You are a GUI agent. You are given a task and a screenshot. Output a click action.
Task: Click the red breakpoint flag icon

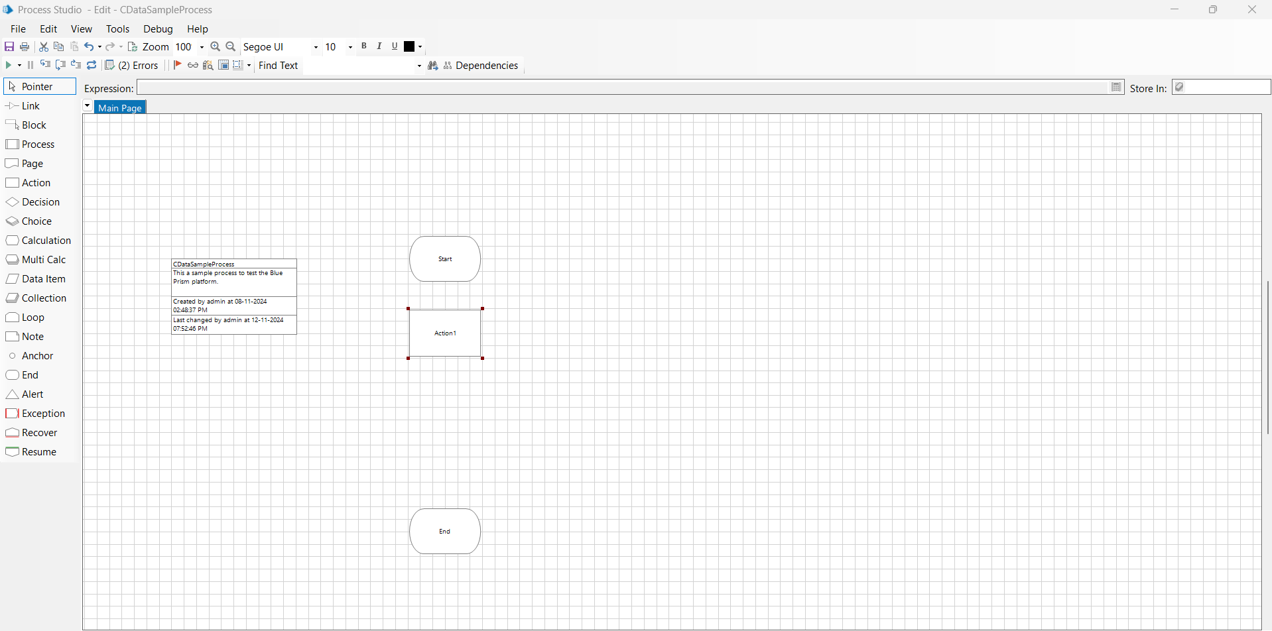(x=177, y=65)
